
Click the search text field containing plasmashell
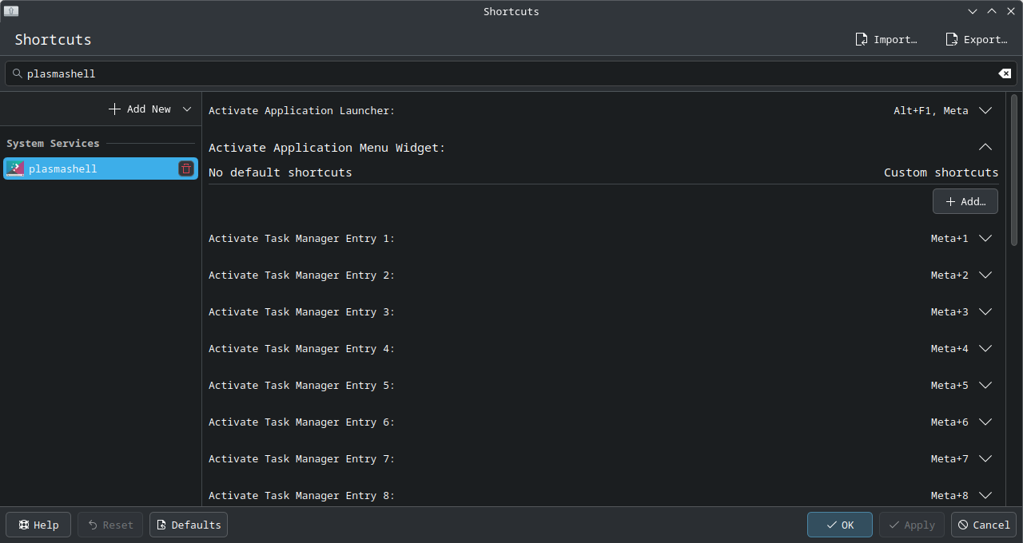pos(511,73)
